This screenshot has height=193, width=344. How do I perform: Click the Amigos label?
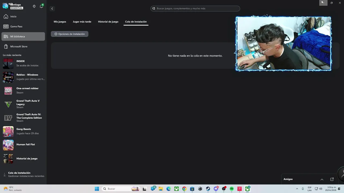tap(288, 179)
